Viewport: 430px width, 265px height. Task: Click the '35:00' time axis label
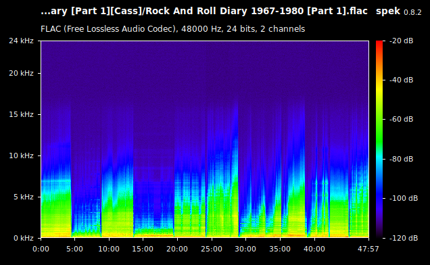click(280, 249)
